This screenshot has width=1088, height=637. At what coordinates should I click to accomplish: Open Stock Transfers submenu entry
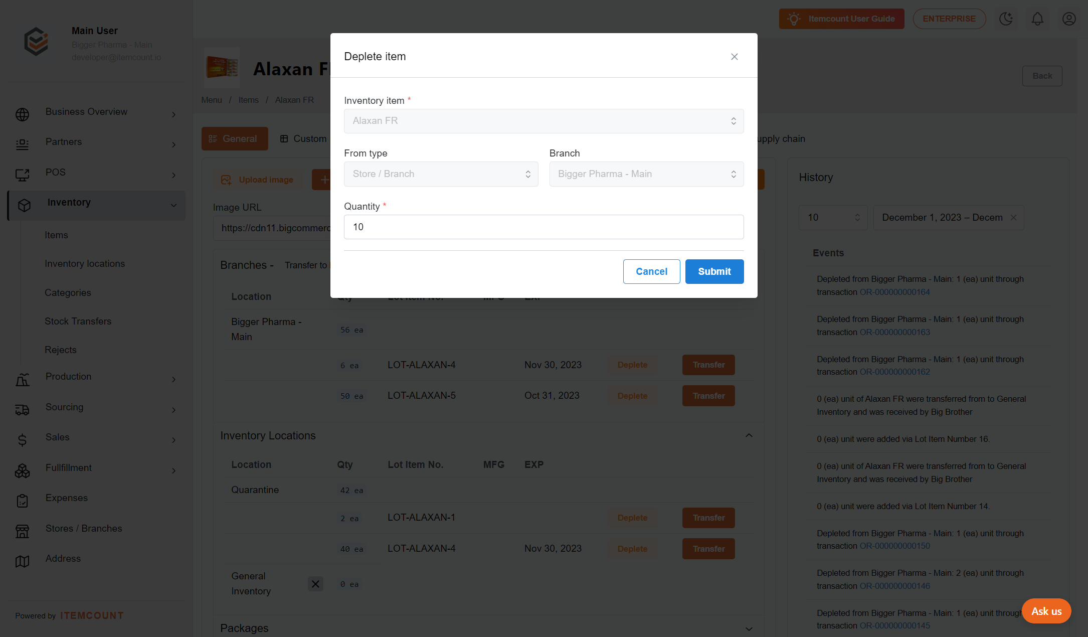pos(78,321)
